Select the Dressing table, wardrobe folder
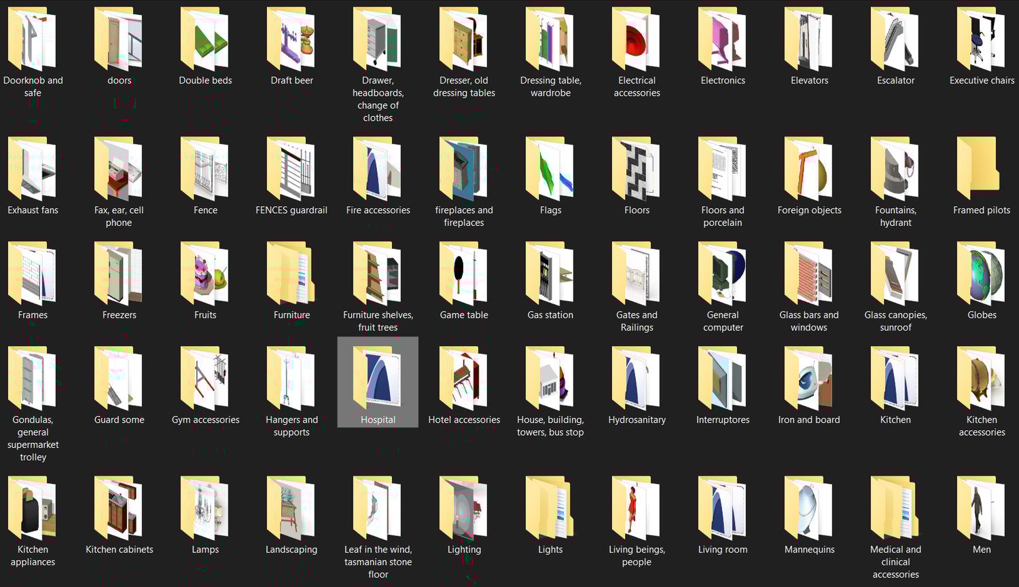The width and height of the screenshot is (1019, 587). coord(550,39)
